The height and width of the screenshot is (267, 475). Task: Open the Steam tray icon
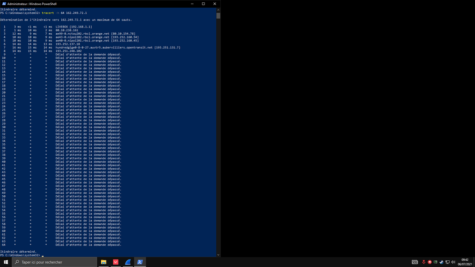[x=441, y=262]
